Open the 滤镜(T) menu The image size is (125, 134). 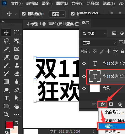tap(109, 3)
